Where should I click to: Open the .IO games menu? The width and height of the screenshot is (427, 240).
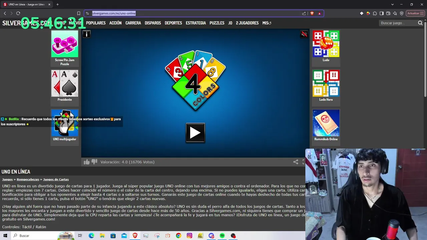click(230, 23)
